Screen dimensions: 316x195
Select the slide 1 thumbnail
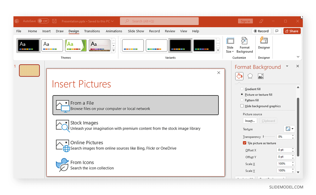[29, 70]
